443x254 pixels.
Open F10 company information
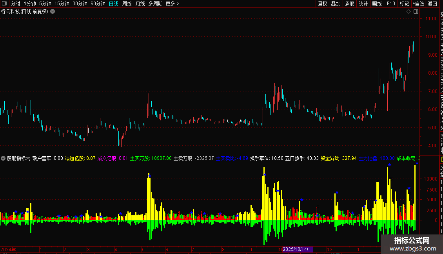(x=391, y=4)
